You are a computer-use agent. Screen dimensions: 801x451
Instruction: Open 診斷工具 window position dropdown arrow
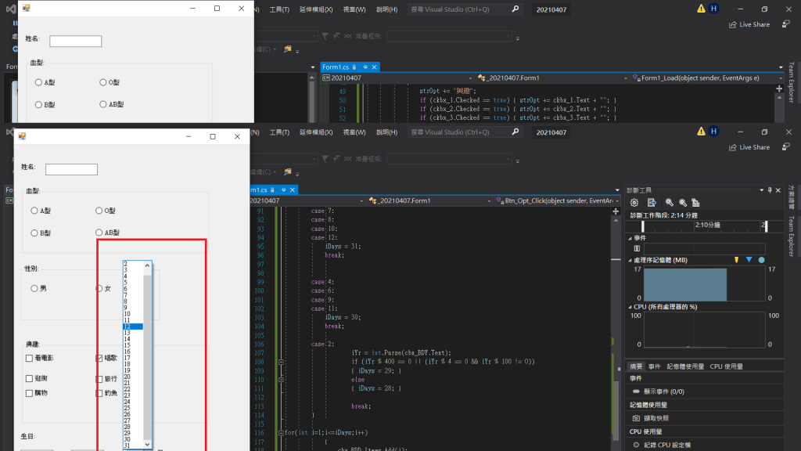[762, 190]
